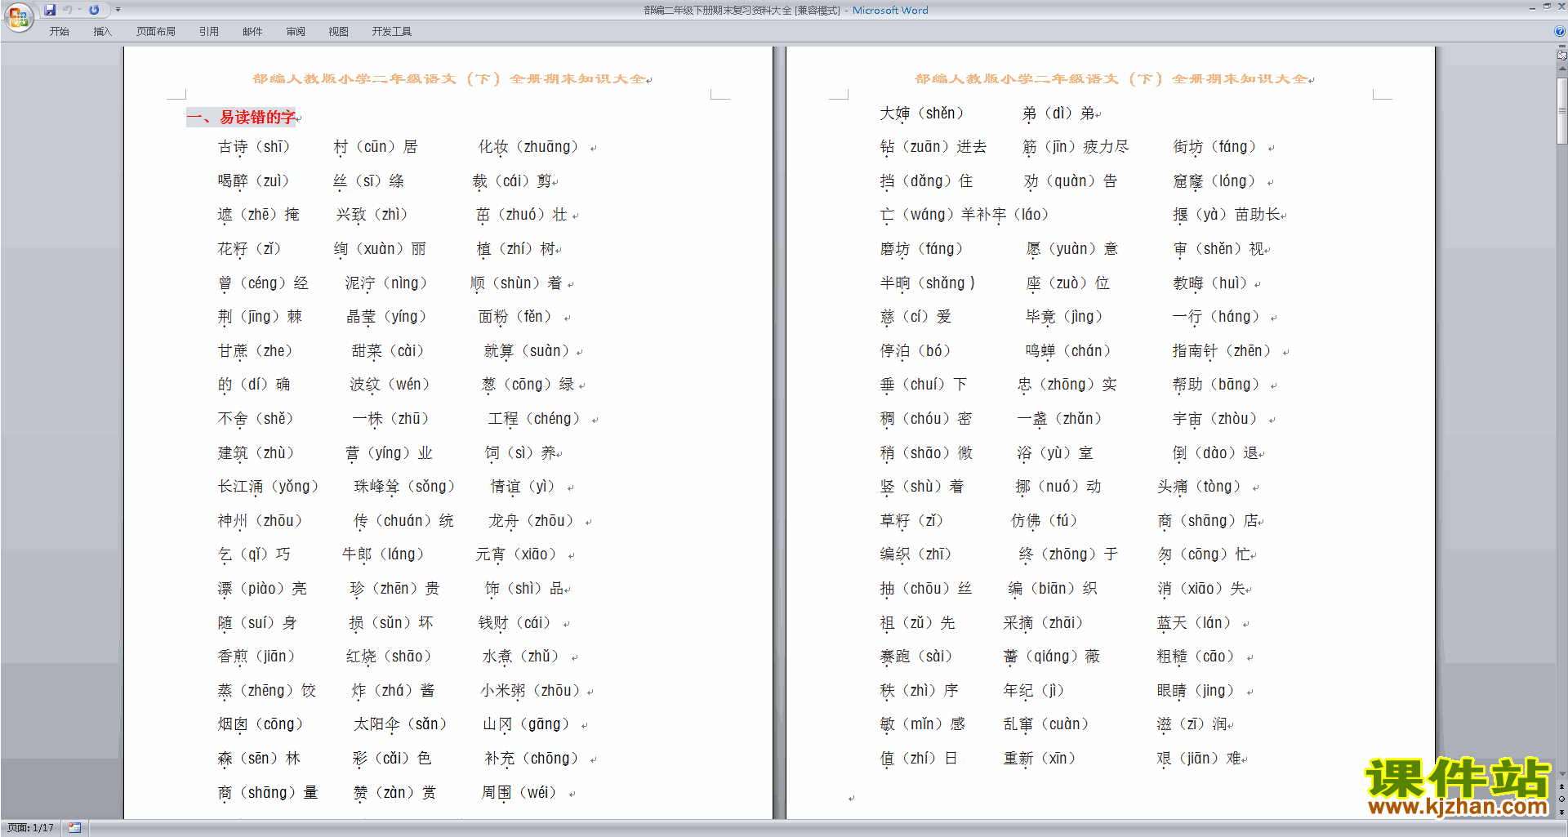
Task: Click the entry 漂（piào）亮
Action: pos(262,589)
